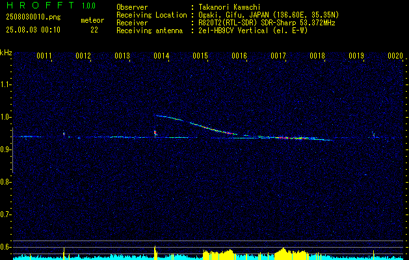Click observer name Takanori Kawachi
This screenshot has width=409, height=260.
tap(228, 7)
